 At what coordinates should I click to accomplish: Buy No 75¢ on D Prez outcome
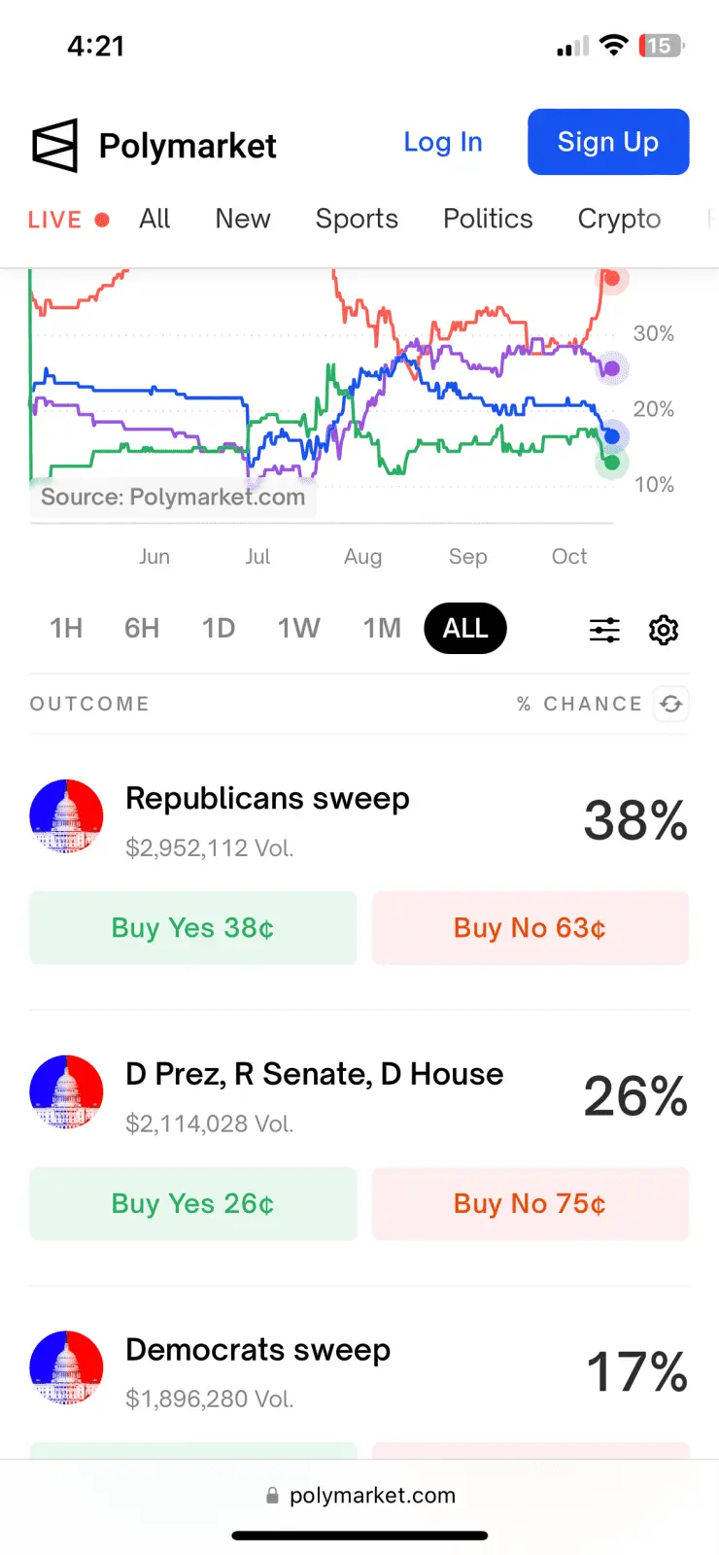(531, 1203)
